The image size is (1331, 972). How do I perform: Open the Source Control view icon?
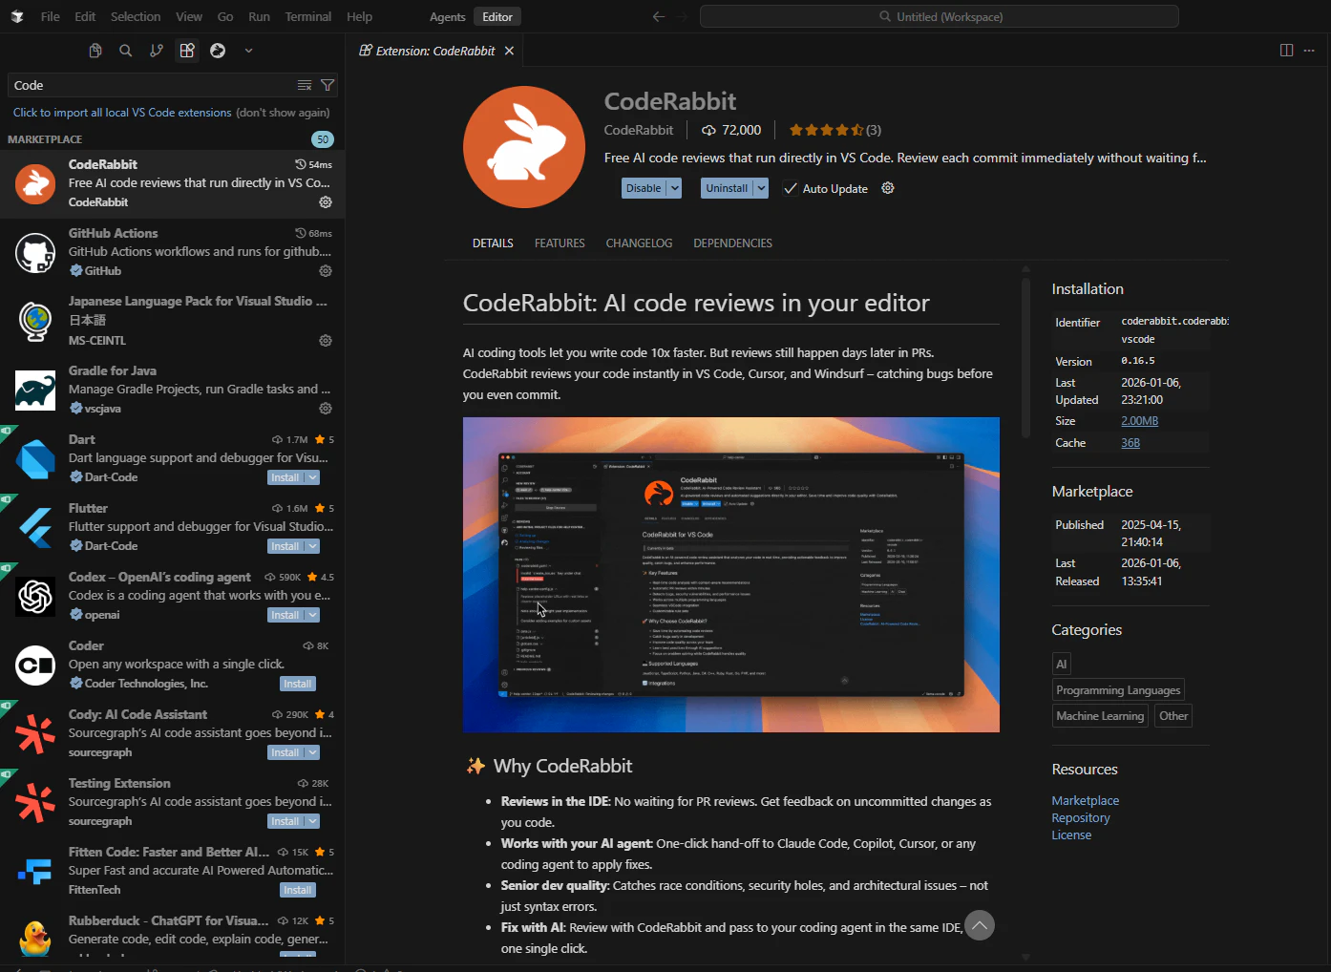pos(157,51)
